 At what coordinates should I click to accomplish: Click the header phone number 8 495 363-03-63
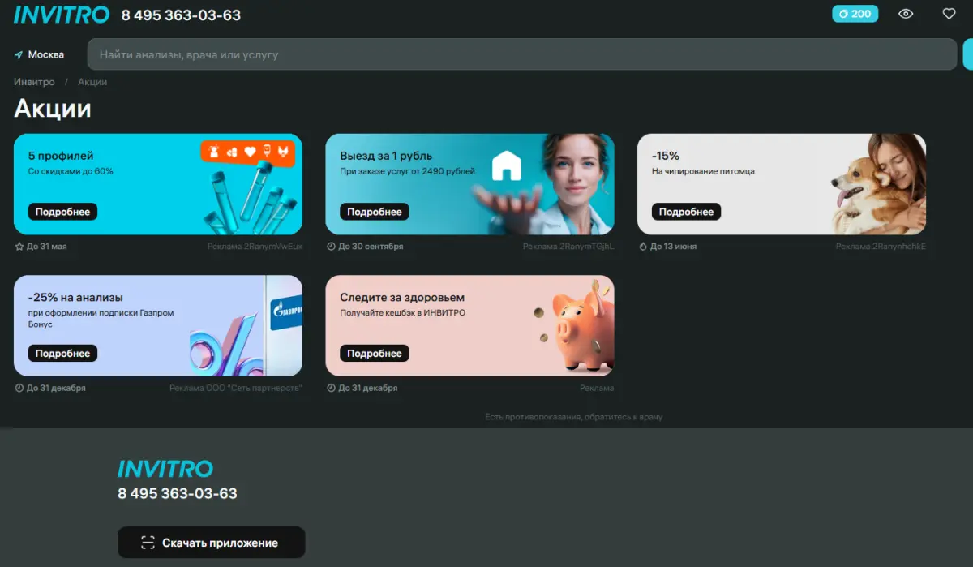point(181,15)
